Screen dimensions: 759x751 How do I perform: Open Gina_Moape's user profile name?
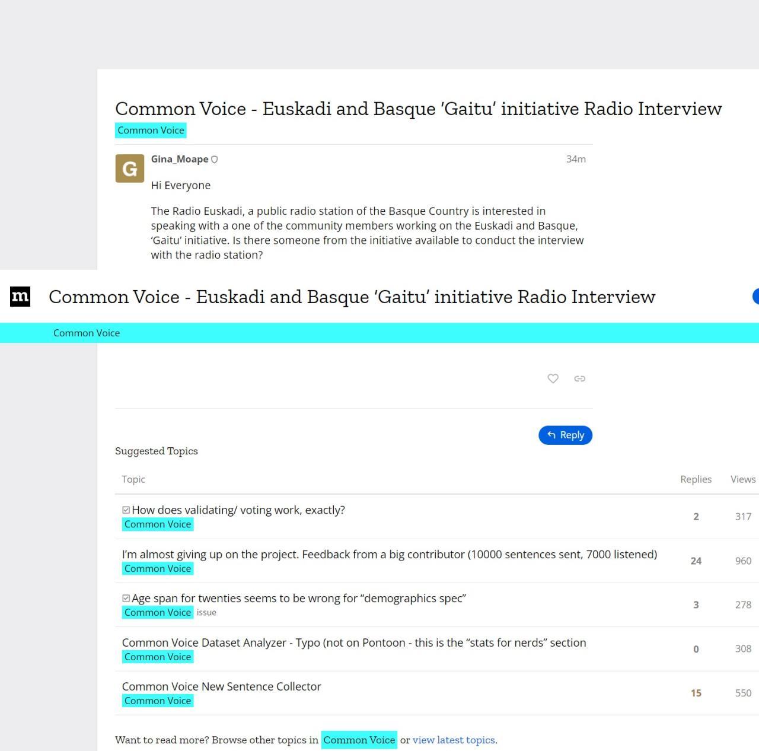(180, 159)
